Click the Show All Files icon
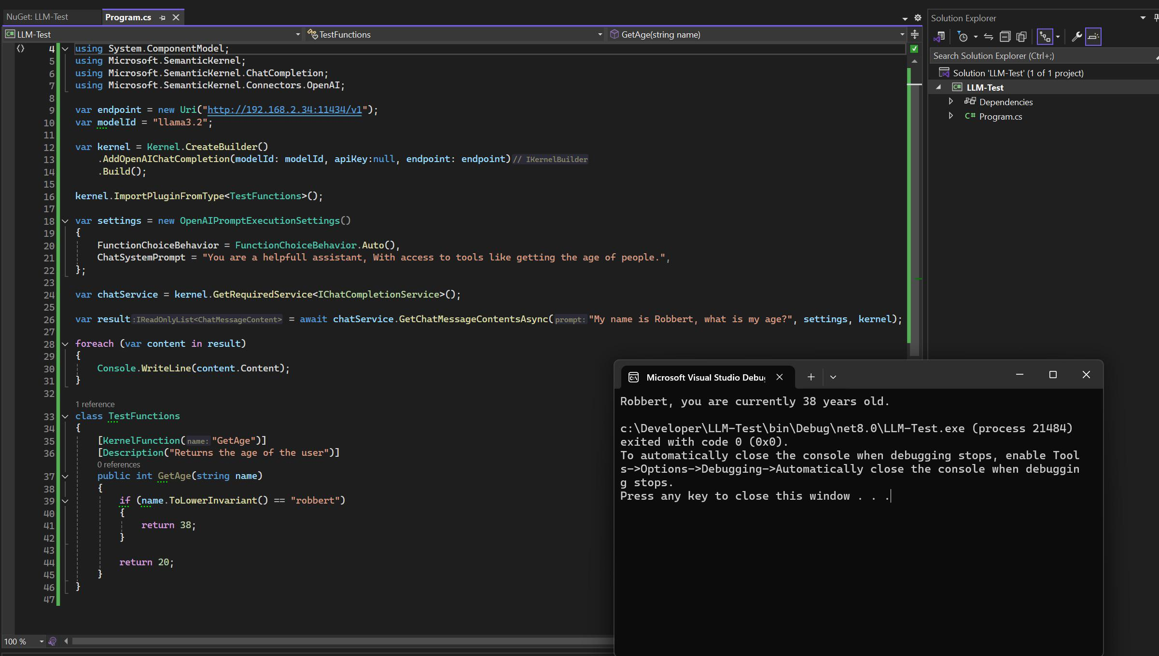This screenshot has height=656, width=1159. (1021, 37)
